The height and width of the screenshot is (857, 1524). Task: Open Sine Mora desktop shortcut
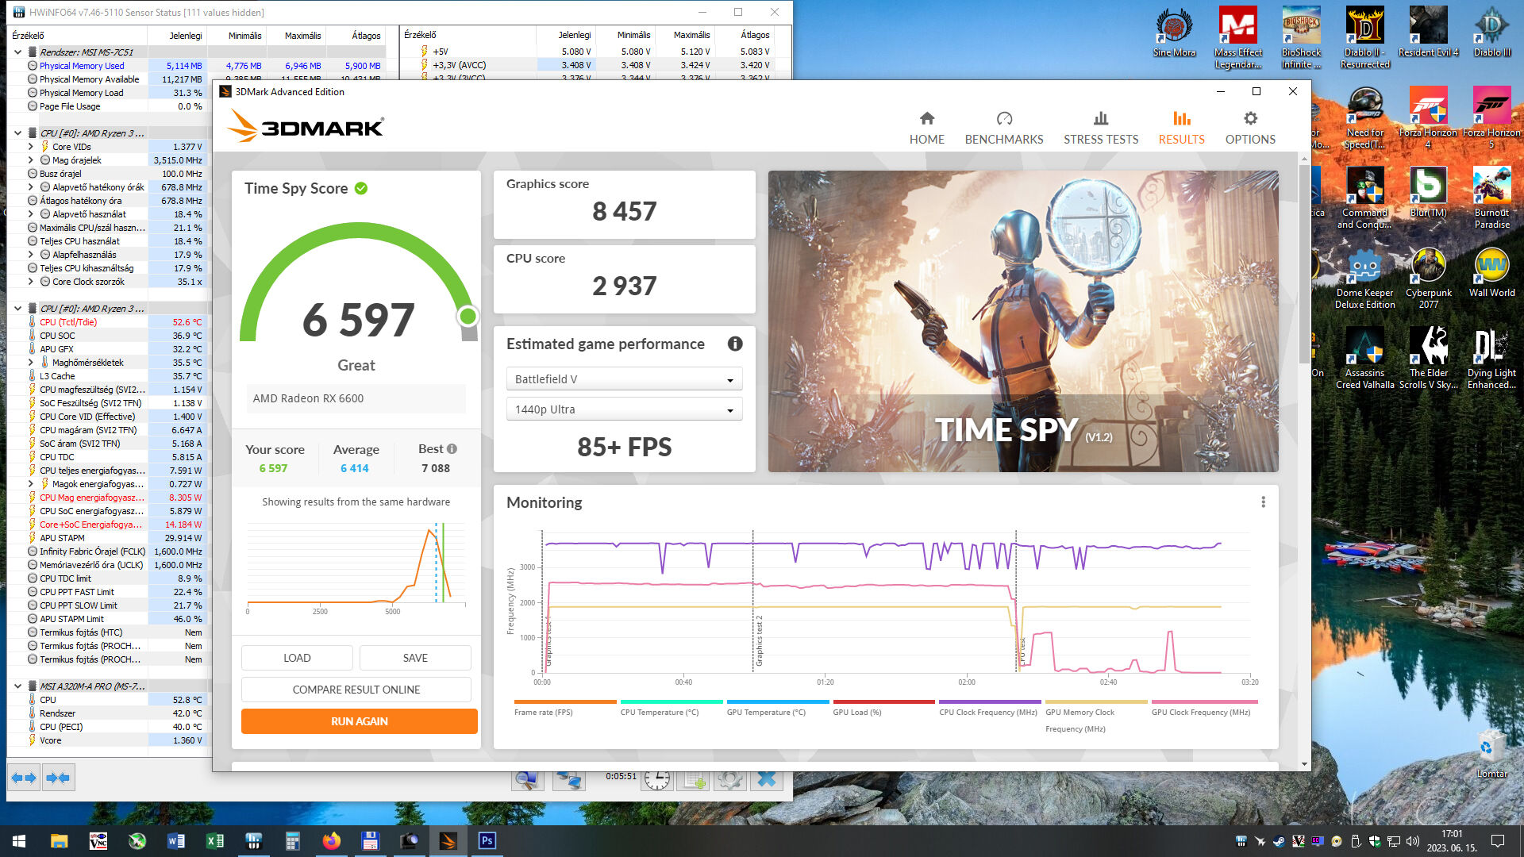1174,33
